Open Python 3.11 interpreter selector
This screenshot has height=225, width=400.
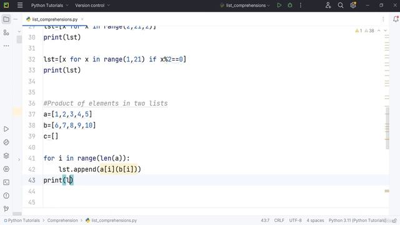click(x=357, y=221)
